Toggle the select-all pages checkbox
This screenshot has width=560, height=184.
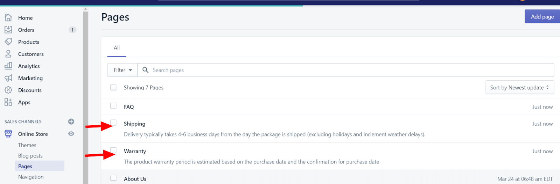point(113,87)
